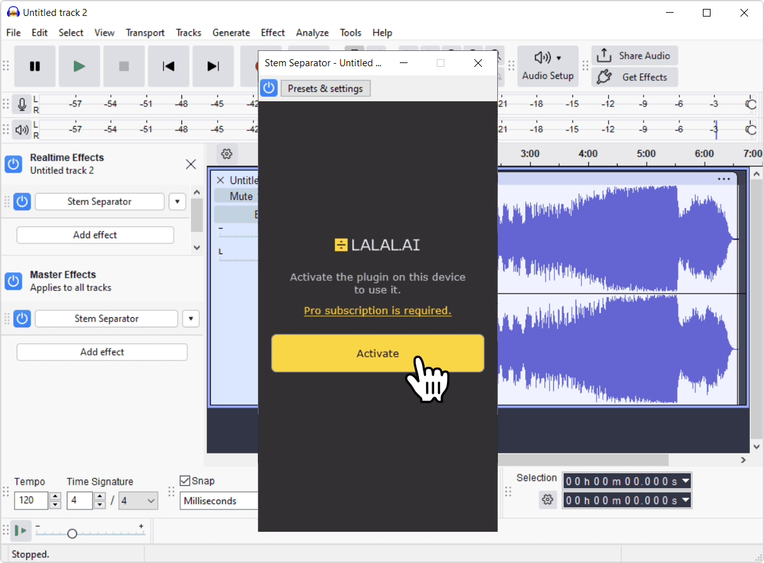
Task: Toggle the Snap checkbox
Action: click(185, 481)
